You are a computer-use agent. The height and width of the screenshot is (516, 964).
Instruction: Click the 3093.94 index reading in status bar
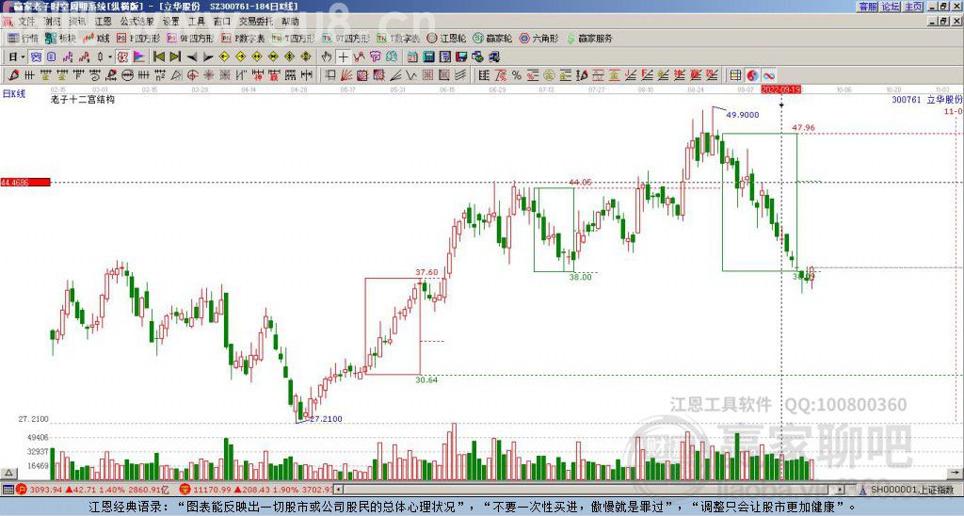(x=45, y=490)
